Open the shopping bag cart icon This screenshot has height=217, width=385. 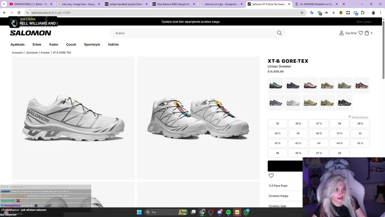(367, 33)
